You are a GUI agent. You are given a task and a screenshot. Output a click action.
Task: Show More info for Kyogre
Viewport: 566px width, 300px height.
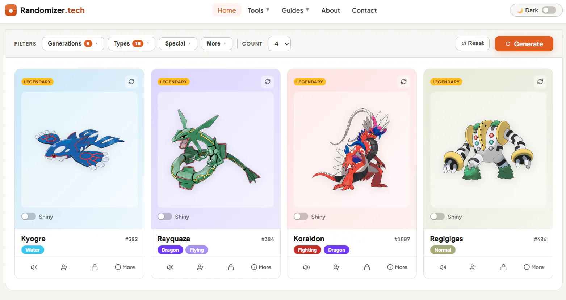click(x=125, y=267)
